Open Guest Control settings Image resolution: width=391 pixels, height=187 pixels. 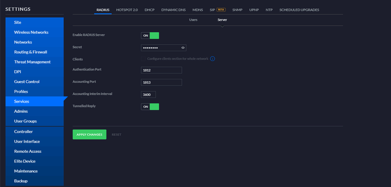pyautogui.click(x=34, y=82)
